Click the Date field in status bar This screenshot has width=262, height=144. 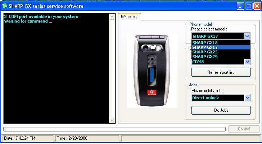coord(28,138)
